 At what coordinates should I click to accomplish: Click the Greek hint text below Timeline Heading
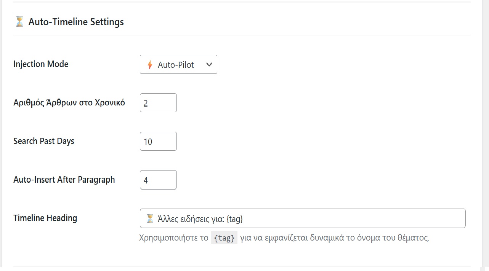coord(284,238)
